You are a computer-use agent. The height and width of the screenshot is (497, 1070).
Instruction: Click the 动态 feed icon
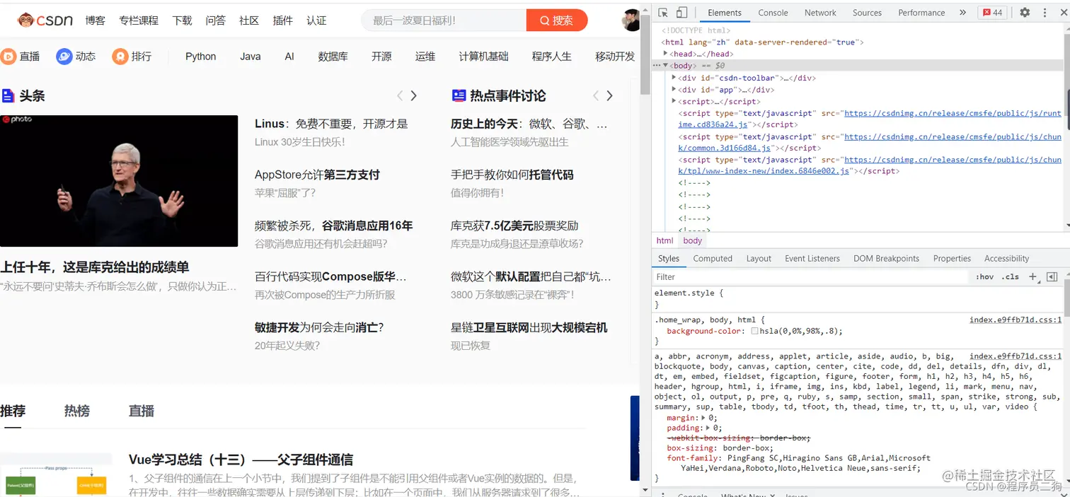point(64,57)
